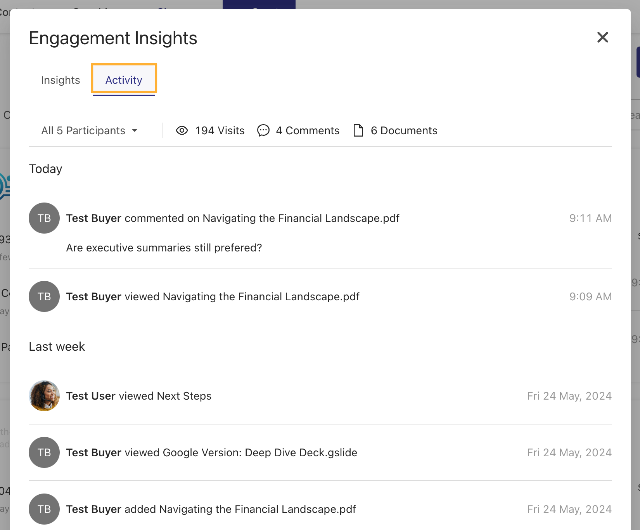The height and width of the screenshot is (530, 640).
Task: Switch to the Insights tab
Action: tap(61, 80)
